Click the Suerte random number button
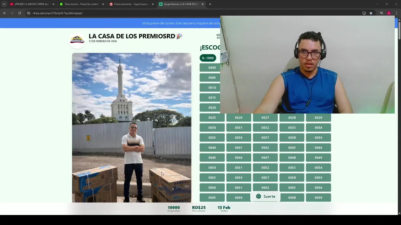The width and height of the screenshot is (401, 225). 265,196
